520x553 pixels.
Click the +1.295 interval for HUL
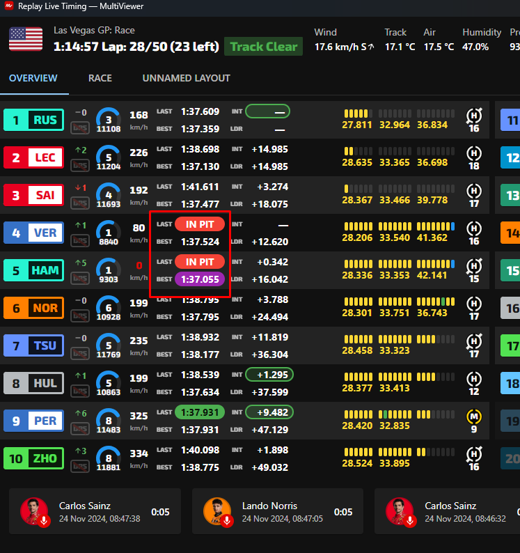[x=269, y=375]
